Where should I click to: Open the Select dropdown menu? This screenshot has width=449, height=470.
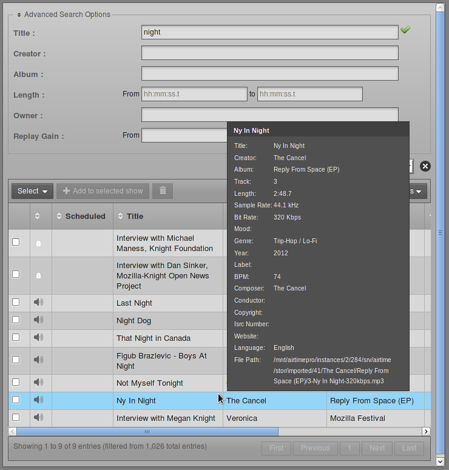(x=32, y=191)
